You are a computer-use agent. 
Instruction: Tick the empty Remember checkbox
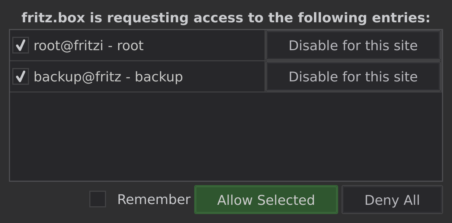tap(98, 200)
